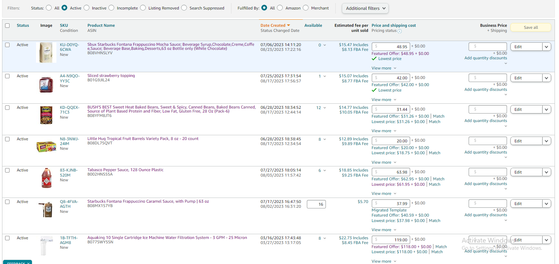
Task: Click the price field showing 119.00
Action: point(391,240)
